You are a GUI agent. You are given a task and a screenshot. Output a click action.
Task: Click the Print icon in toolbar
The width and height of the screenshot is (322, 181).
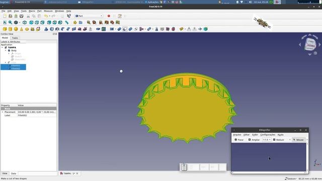(21, 16)
